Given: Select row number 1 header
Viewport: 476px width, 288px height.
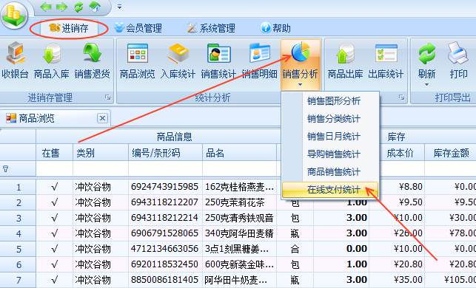Looking at the screenshot, I should [x=19, y=187].
